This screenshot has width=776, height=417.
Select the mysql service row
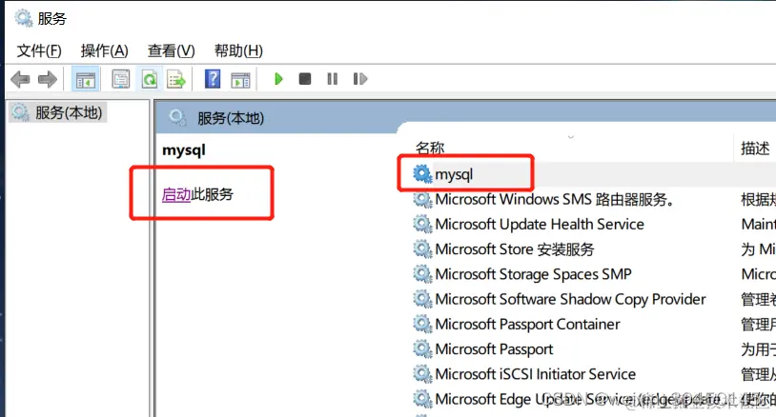point(594,174)
